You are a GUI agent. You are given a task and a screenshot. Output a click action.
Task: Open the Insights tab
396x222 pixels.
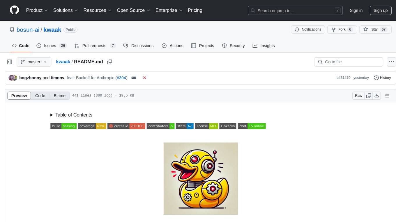(264, 46)
